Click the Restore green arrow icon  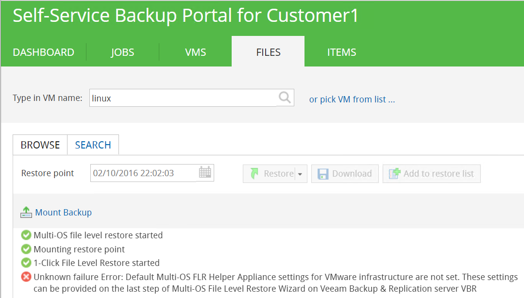pos(254,174)
